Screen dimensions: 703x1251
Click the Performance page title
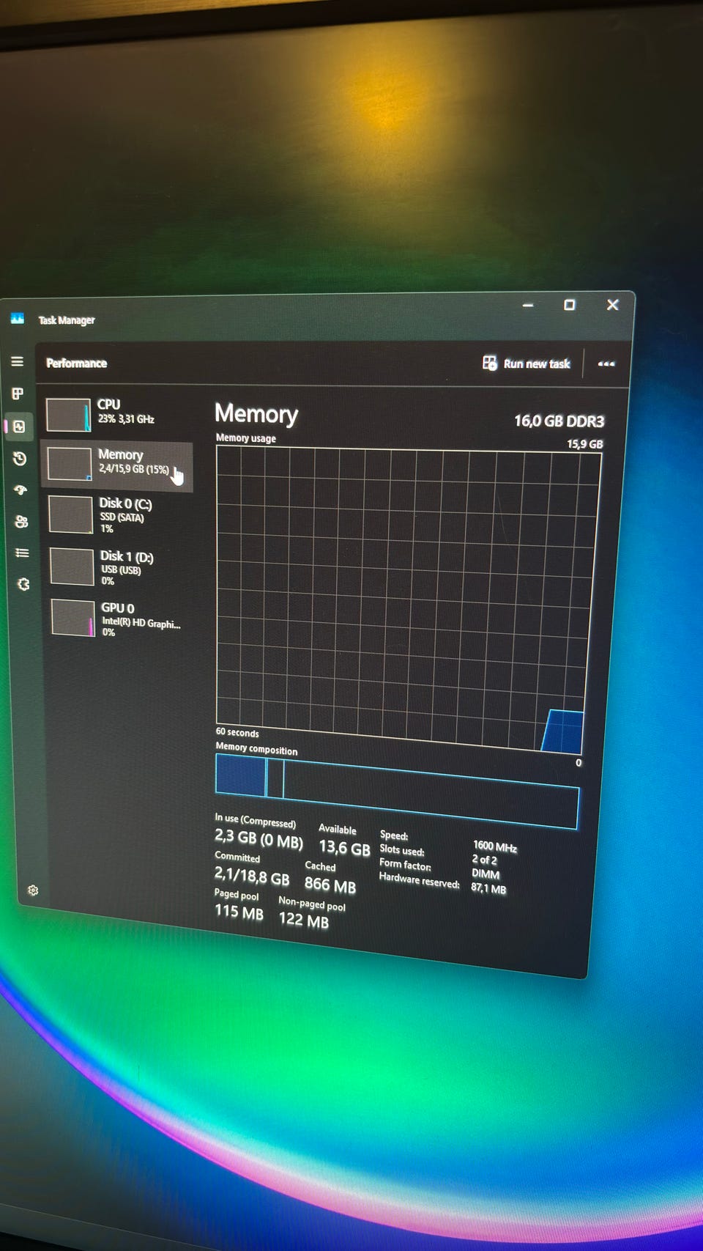coord(76,363)
